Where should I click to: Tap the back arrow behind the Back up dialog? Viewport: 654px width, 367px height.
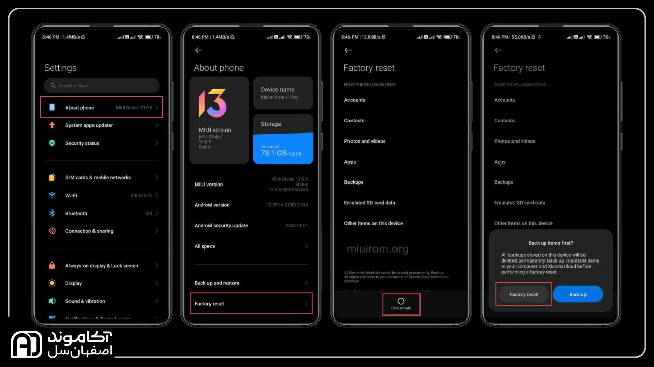498,50
